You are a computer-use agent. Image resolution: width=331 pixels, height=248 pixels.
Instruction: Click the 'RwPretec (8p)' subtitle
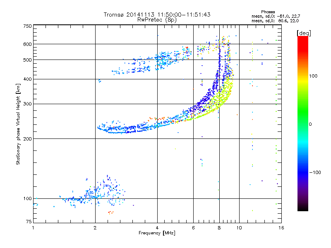tap(157, 20)
